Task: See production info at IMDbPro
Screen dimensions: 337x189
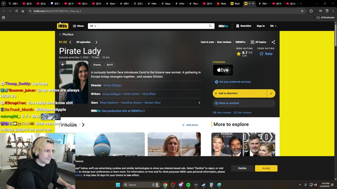Action: (123, 111)
